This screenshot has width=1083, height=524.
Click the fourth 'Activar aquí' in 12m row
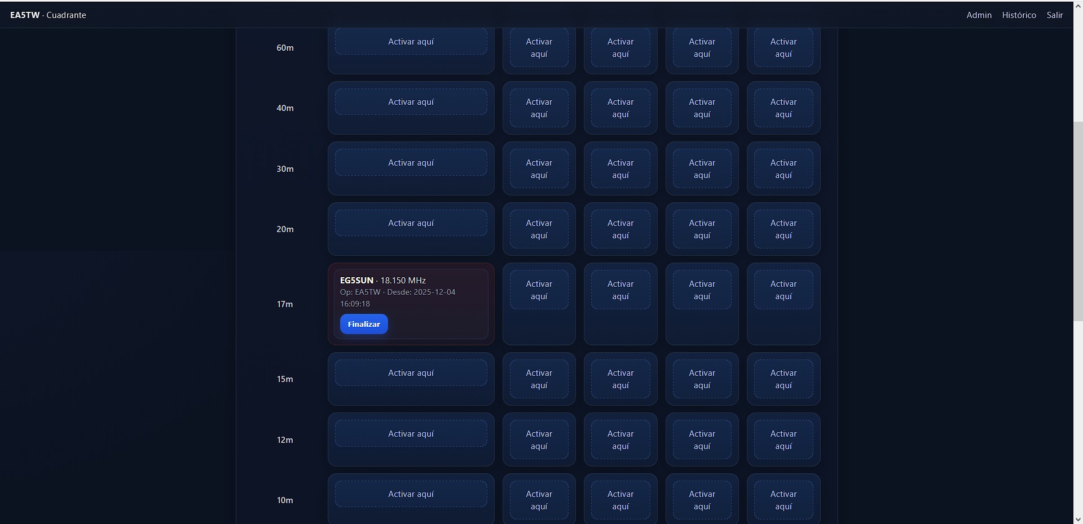[702, 440]
